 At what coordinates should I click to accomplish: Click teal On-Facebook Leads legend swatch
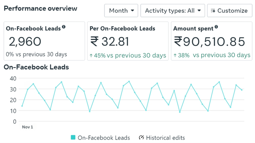click(x=73, y=138)
